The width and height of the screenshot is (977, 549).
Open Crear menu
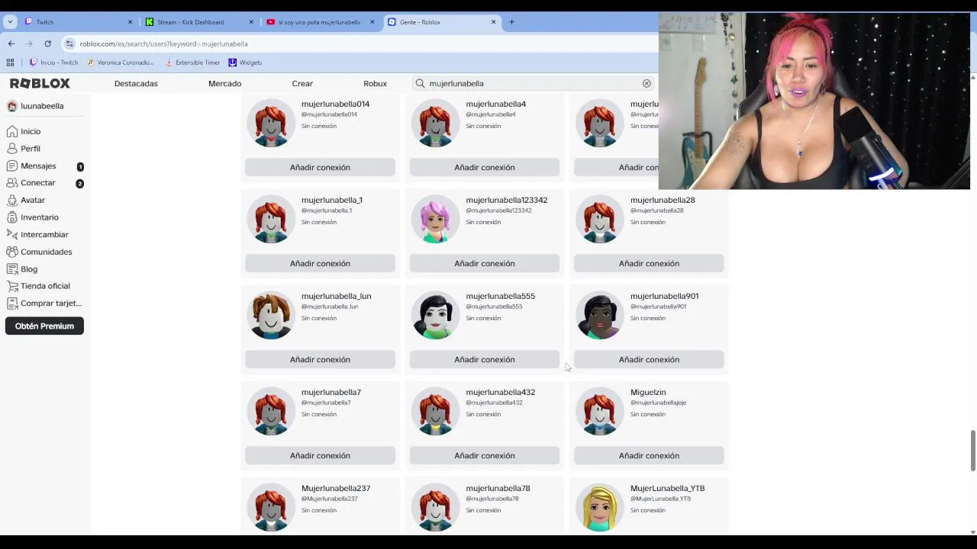302,83
